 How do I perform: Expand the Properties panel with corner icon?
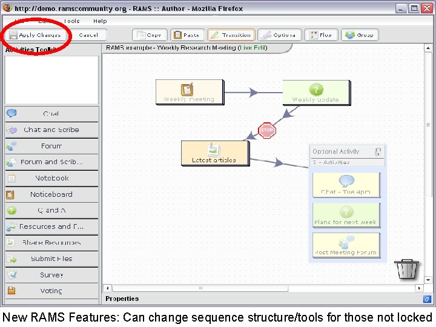click(x=427, y=299)
